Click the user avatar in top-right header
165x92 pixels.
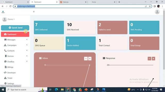[157, 12]
